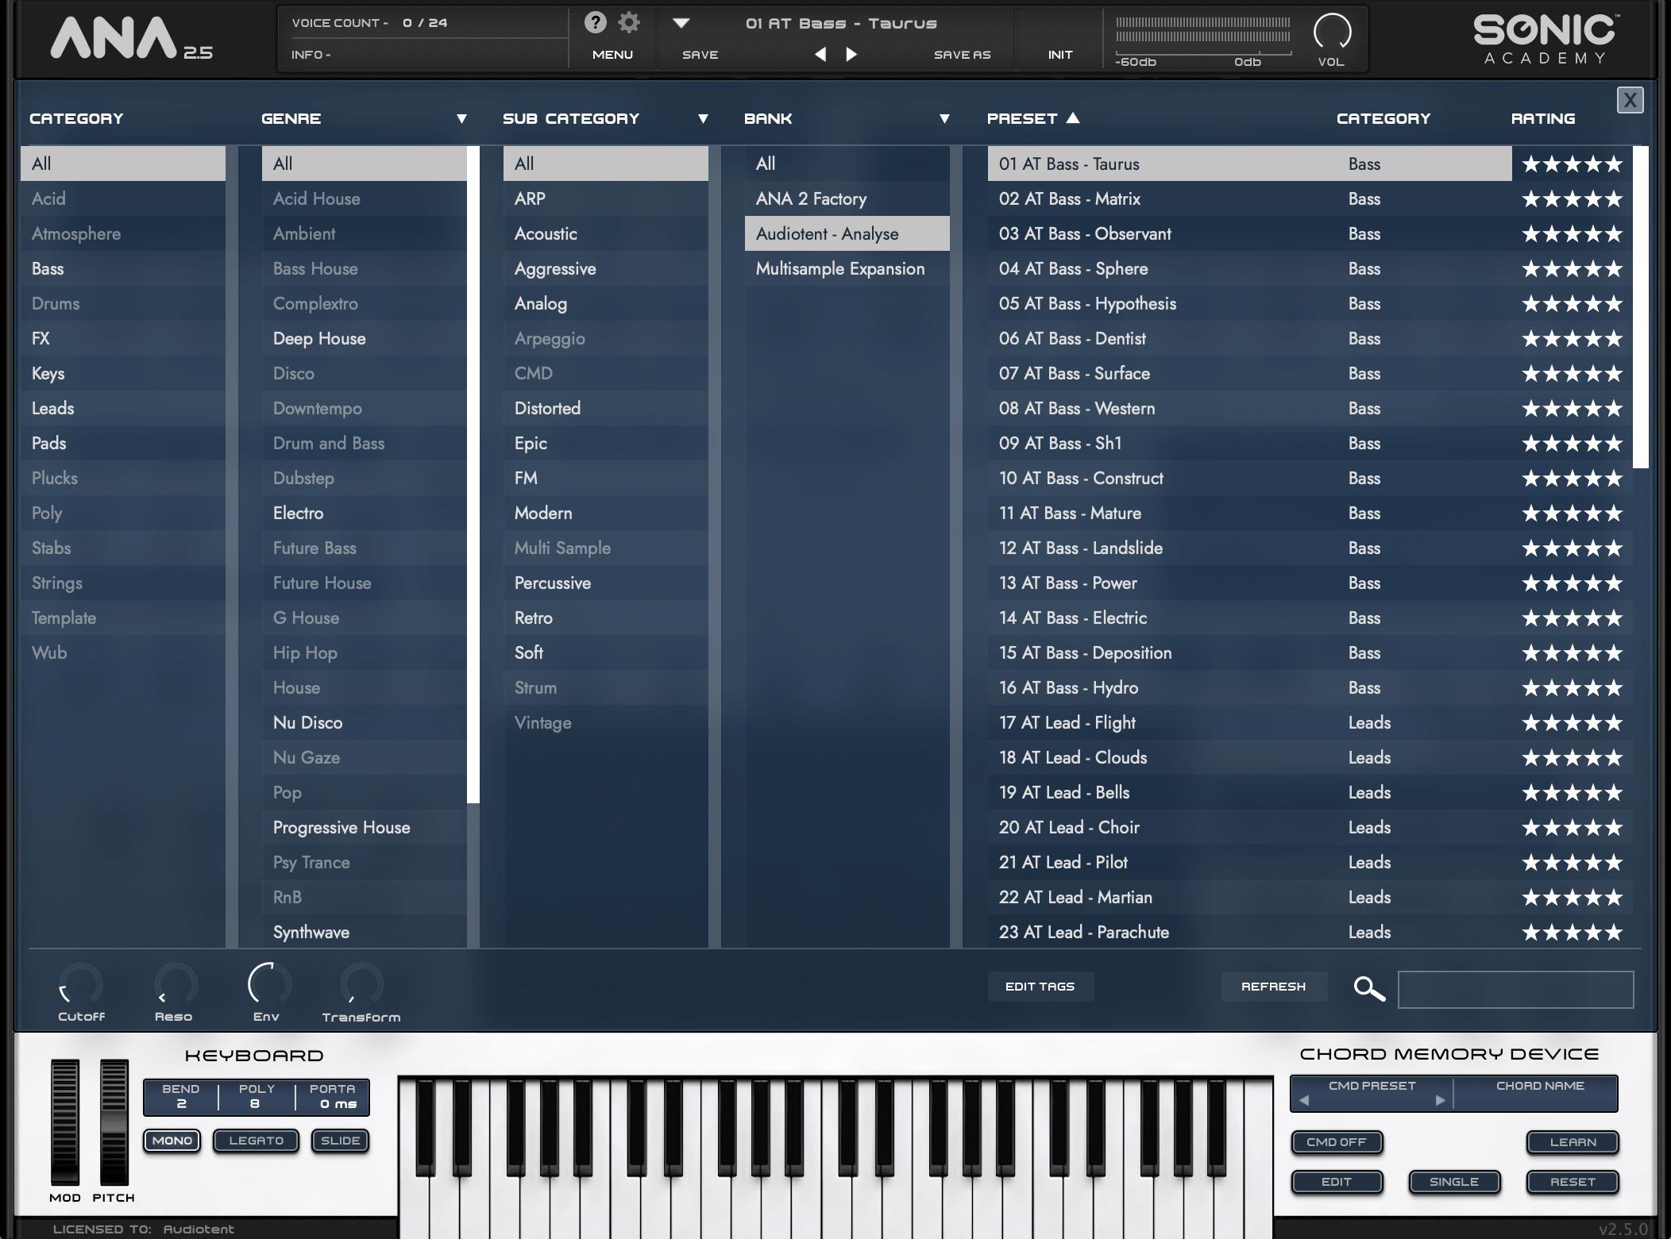Expand the Sub Category dropdown arrow

pos(703,119)
